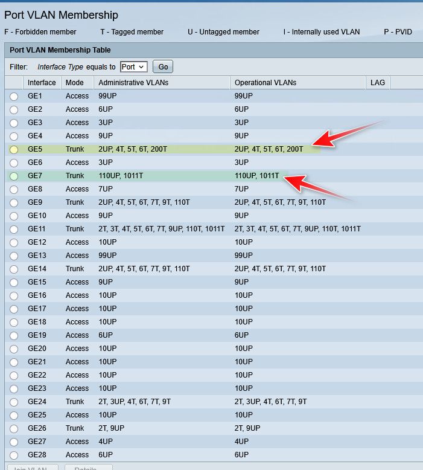Click the 'Trunk' mode cell for GE9
The image size is (423, 470).
point(75,202)
